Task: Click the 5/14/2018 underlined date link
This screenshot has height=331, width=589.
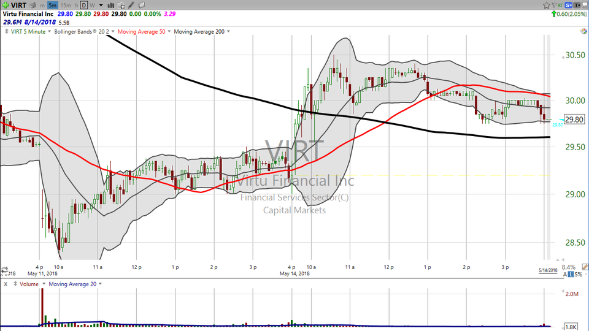Action: [x=548, y=270]
